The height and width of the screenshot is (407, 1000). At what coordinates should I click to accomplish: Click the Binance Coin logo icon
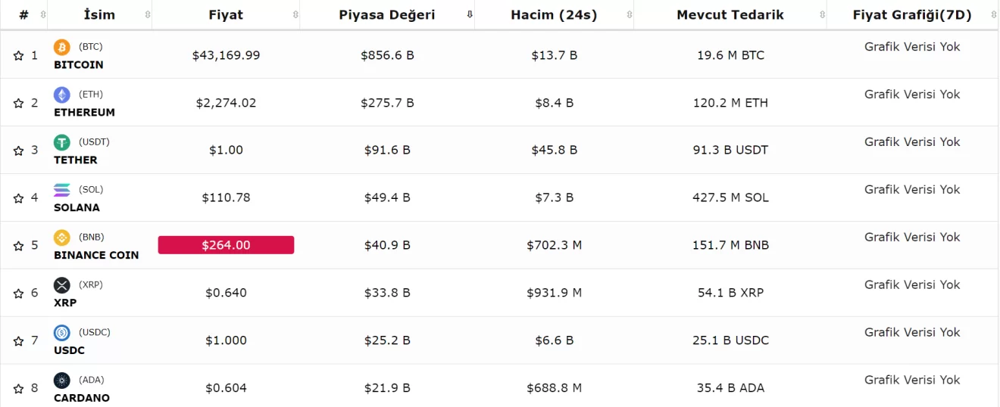click(x=62, y=238)
